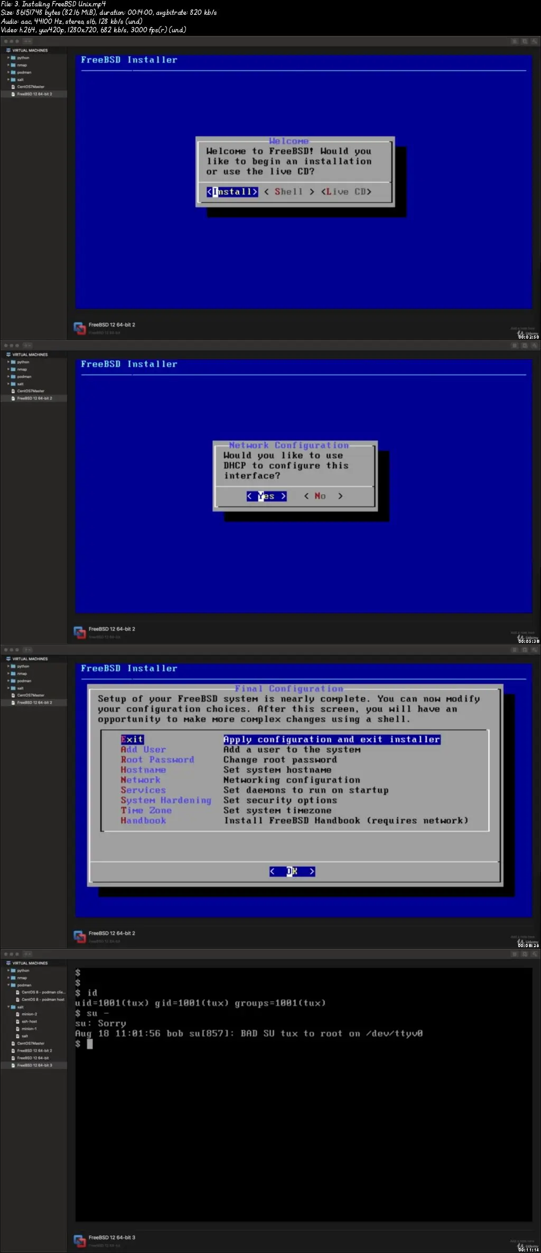This screenshot has width=541, height=1253.
Task: Expand the python folder in the Welcome frame
Action: pos(8,58)
